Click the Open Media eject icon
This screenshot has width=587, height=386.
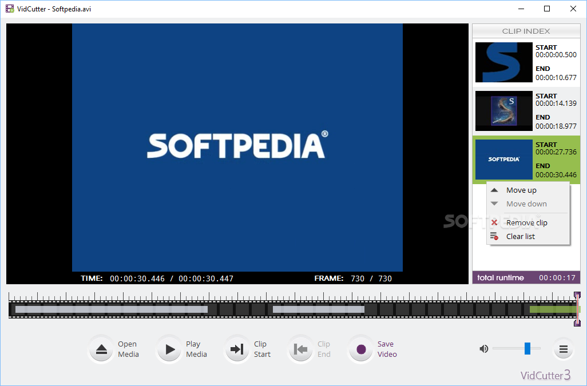coord(101,349)
